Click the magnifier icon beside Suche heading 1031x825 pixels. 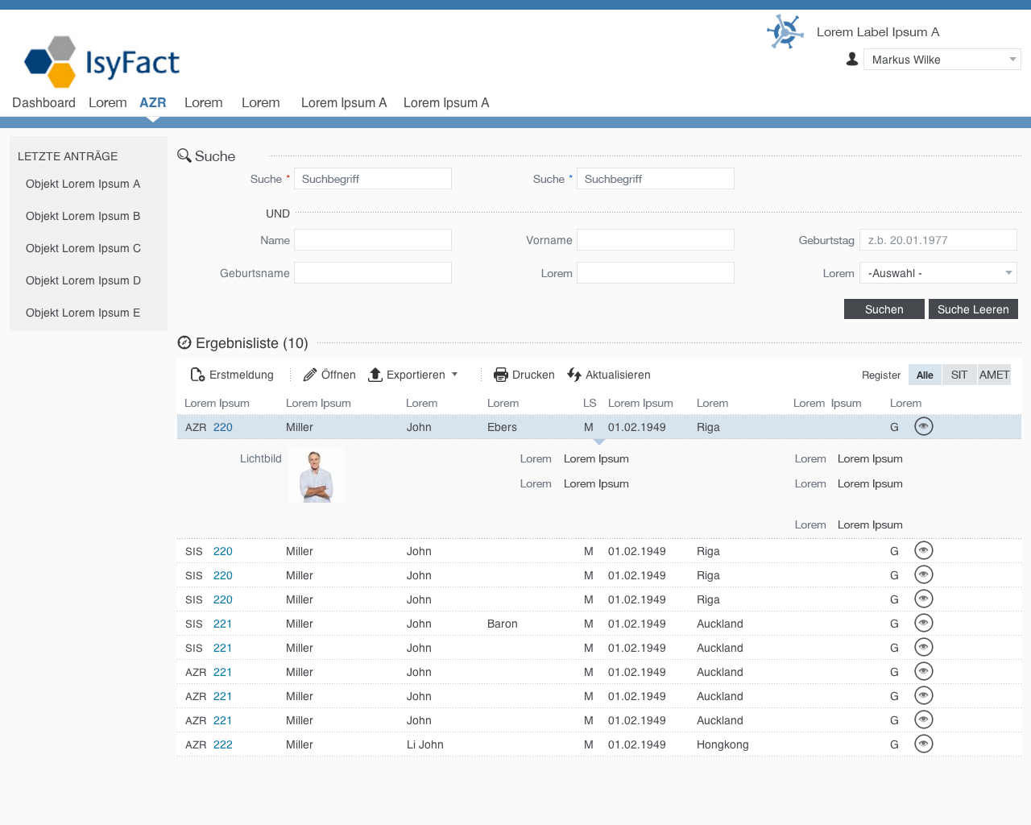click(184, 155)
